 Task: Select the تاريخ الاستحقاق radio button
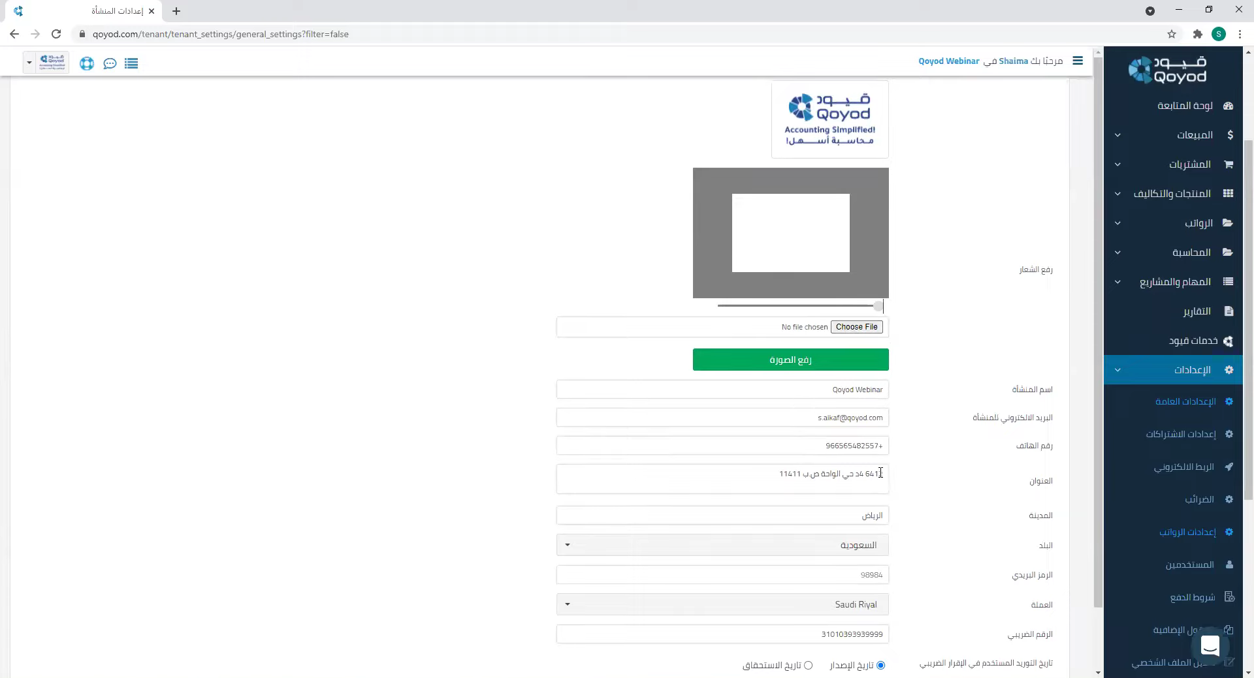(x=810, y=665)
